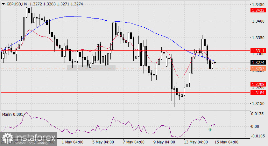
Task: Click the 1.3450 price scale value
Action: click(x=258, y=4)
